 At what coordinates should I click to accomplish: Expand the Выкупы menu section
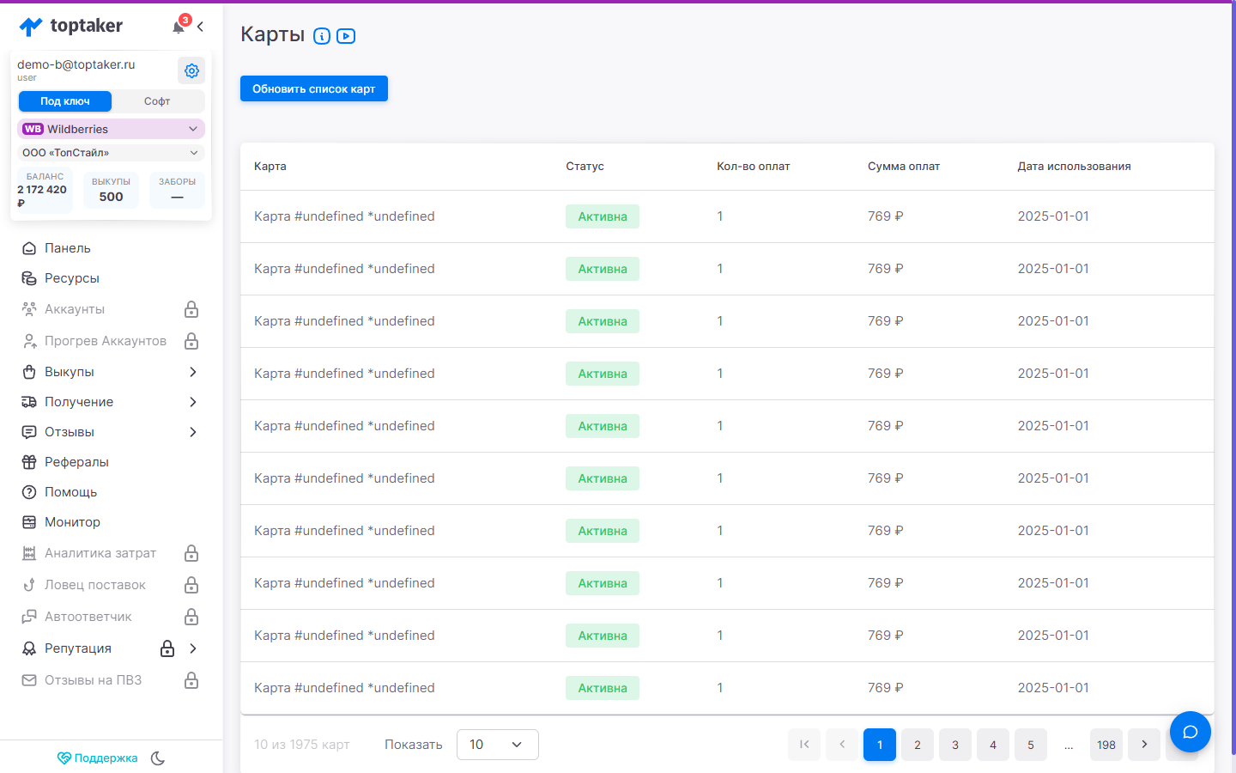tap(111, 372)
